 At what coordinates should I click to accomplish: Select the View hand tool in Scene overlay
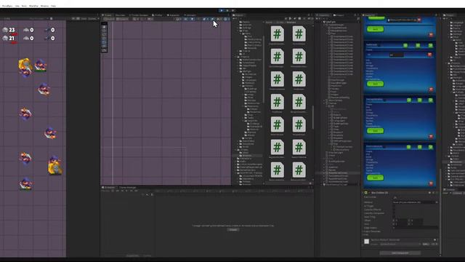tap(104, 27)
